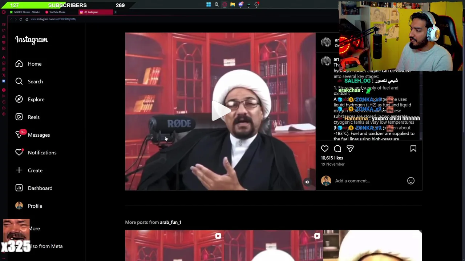Open Settings gear in the Opera sidebar
Screen dimensions: 465x261
[x=4, y=114]
